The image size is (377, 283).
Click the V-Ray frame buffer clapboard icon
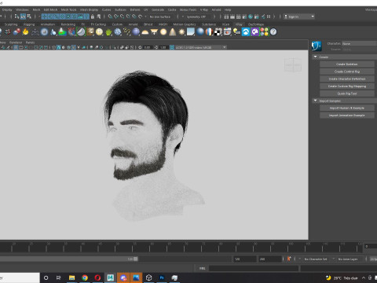[227, 32]
